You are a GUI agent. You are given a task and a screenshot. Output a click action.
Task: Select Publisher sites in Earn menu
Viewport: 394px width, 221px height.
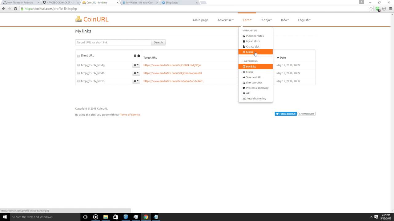point(255,36)
